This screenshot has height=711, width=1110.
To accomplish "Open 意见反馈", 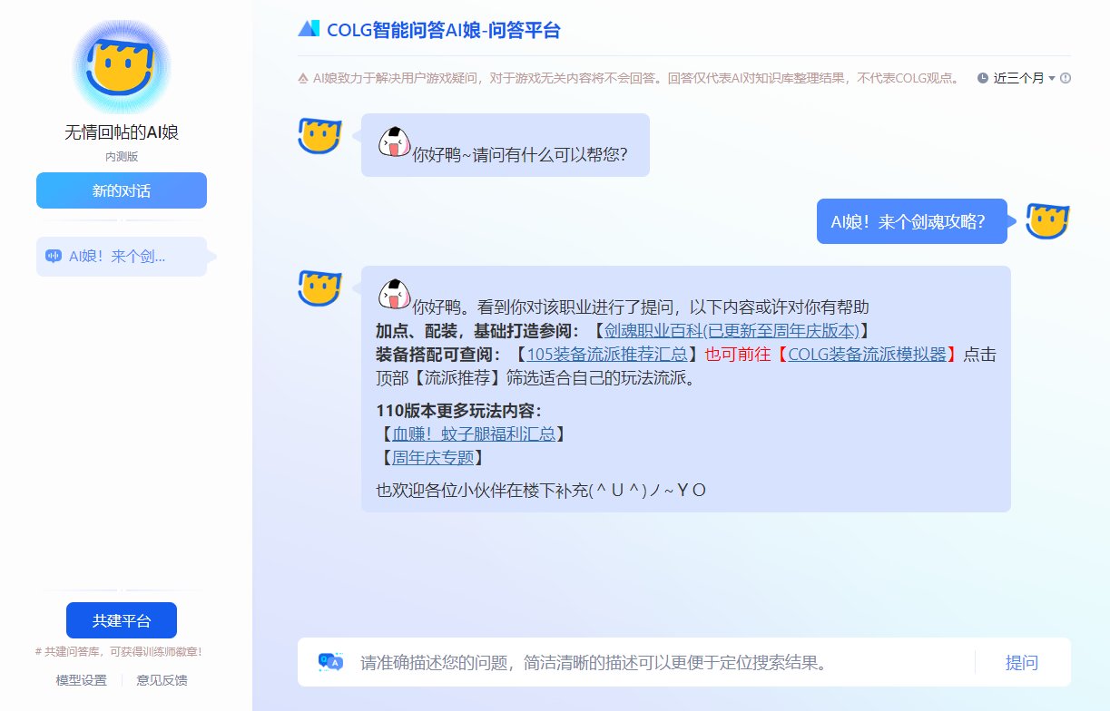I will (x=162, y=680).
